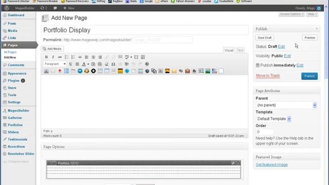Open the Default Template dropdown
Viewport: 329px width, 185px height.
click(273, 119)
